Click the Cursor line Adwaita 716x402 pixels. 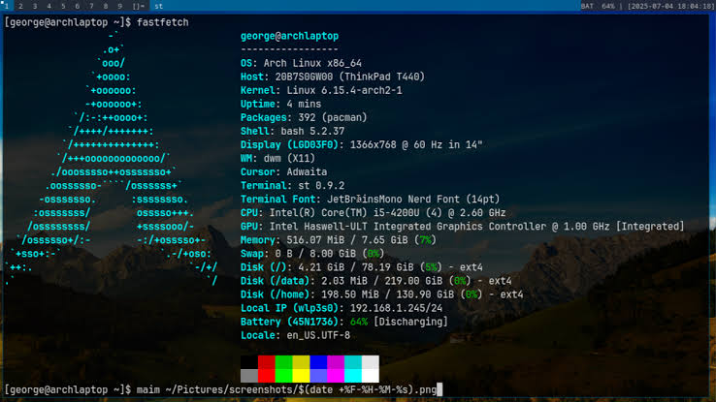click(283, 171)
